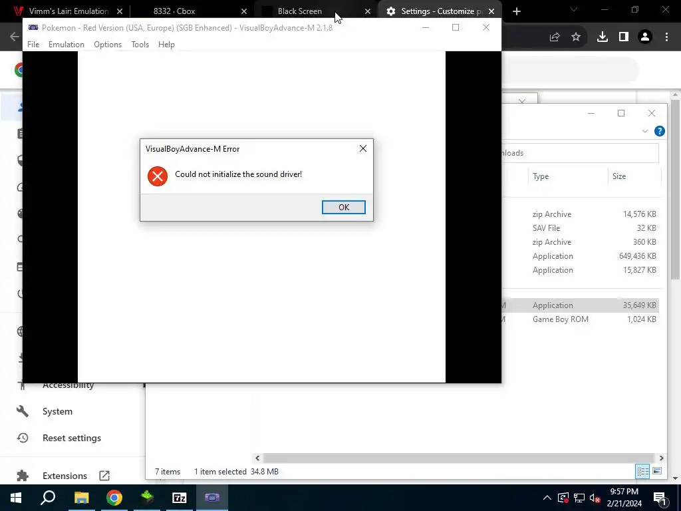Select the Game Boy ROM file row
The width and height of the screenshot is (681, 511).
click(x=580, y=319)
